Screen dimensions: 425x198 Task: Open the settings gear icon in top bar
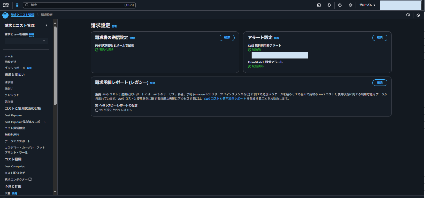tap(350, 5)
